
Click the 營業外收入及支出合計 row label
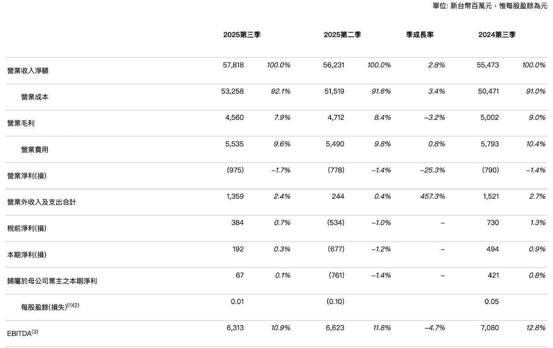click(x=41, y=202)
